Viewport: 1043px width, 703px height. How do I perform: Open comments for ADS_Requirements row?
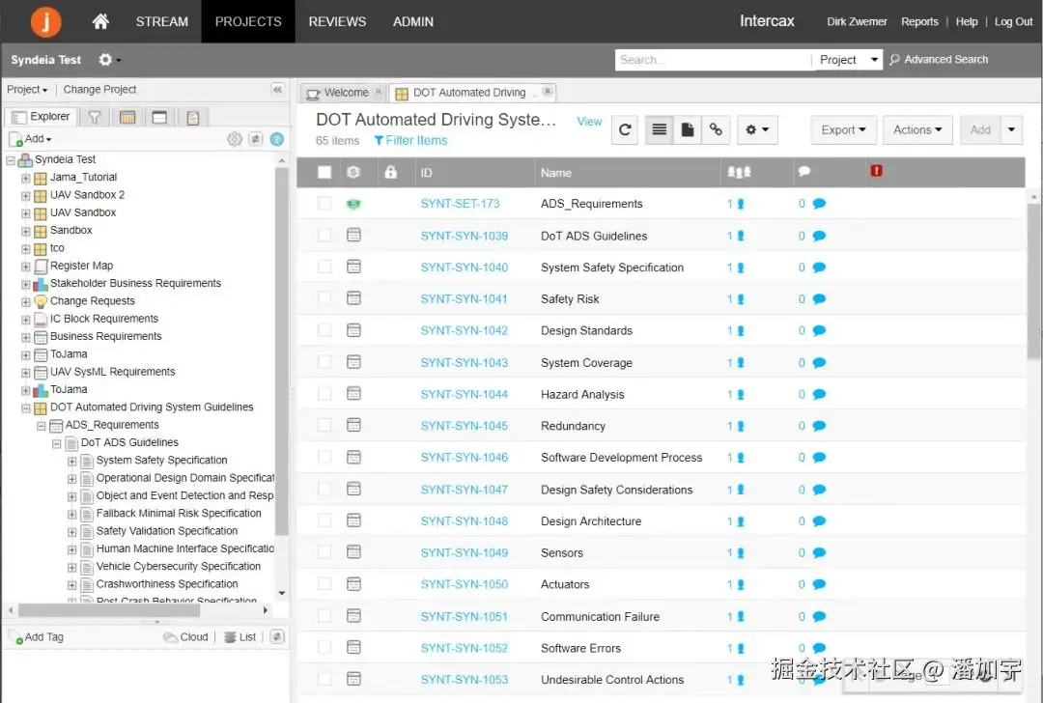[819, 204]
